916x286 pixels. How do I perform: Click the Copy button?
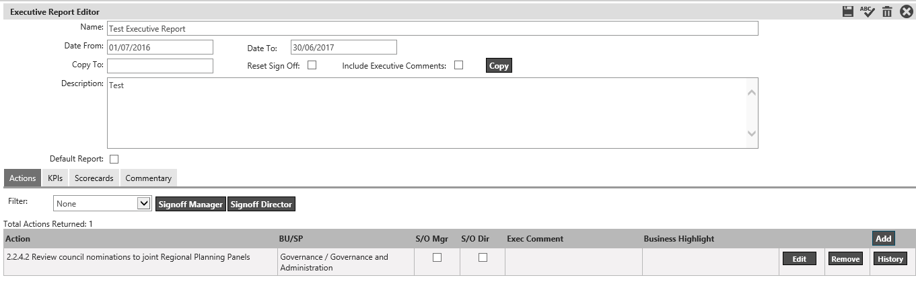coord(499,66)
